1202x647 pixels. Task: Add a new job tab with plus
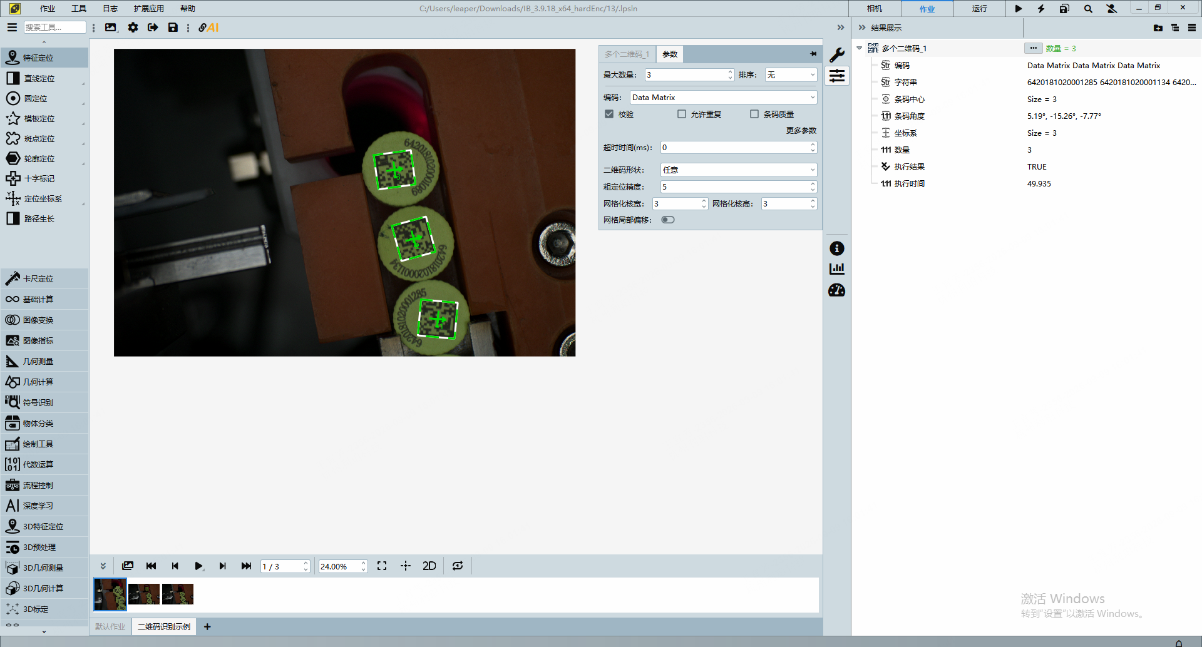coord(207,626)
